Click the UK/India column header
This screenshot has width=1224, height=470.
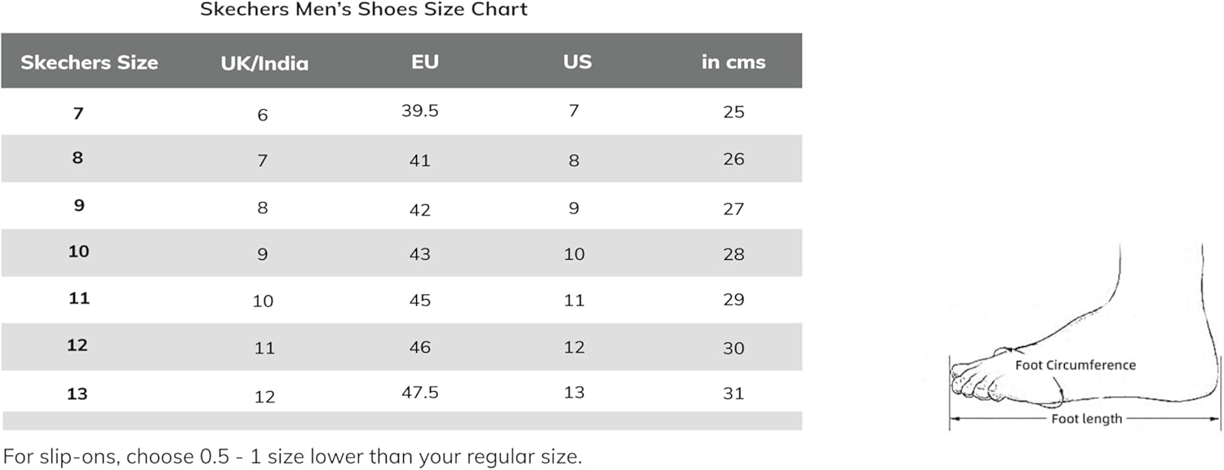pos(264,64)
